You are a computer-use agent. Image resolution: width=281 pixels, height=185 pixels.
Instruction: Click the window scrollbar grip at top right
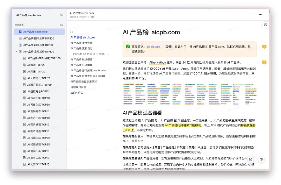tap(269, 11)
